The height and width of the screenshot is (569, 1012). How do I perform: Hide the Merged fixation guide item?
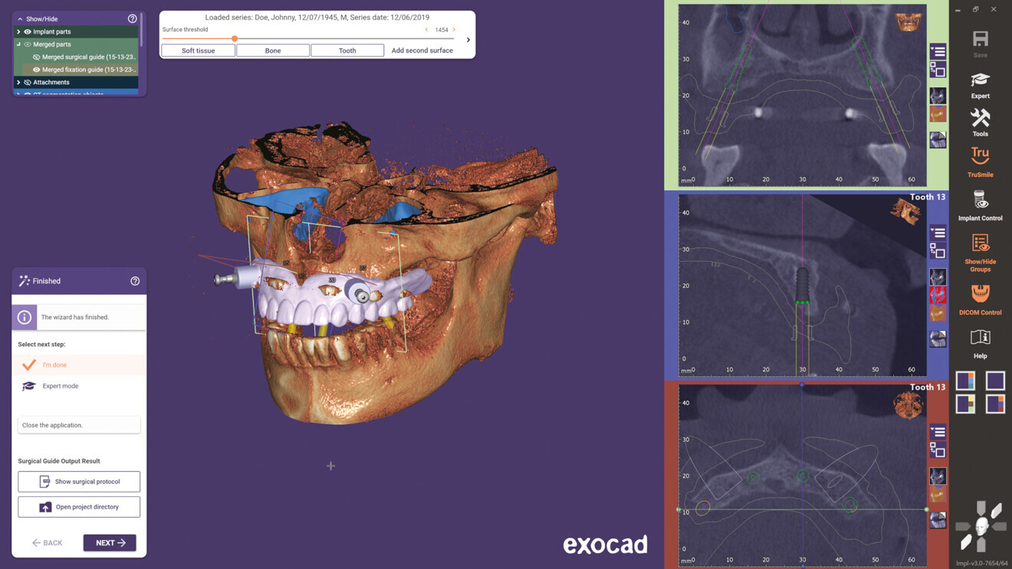coord(36,70)
